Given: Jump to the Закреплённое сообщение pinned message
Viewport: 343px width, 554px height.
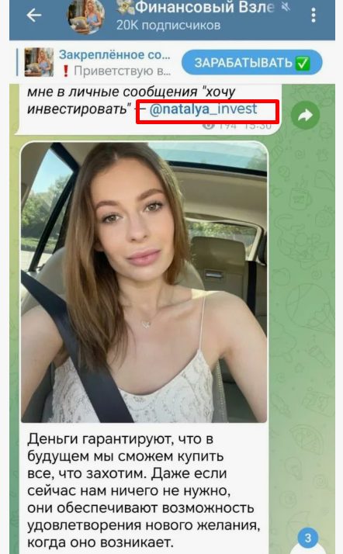Looking at the screenshot, I should 114,55.
